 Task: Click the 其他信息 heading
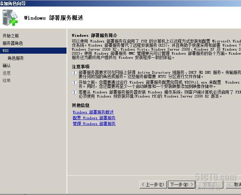[80, 105]
